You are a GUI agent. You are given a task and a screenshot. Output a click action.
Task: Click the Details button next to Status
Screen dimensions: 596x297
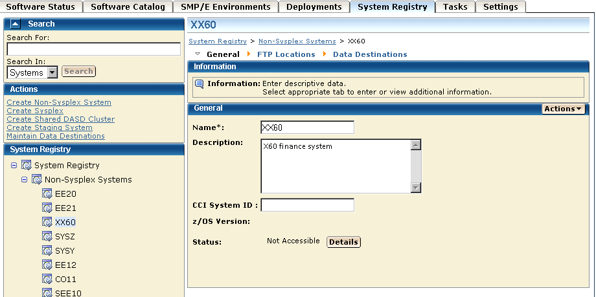pos(343,242)
